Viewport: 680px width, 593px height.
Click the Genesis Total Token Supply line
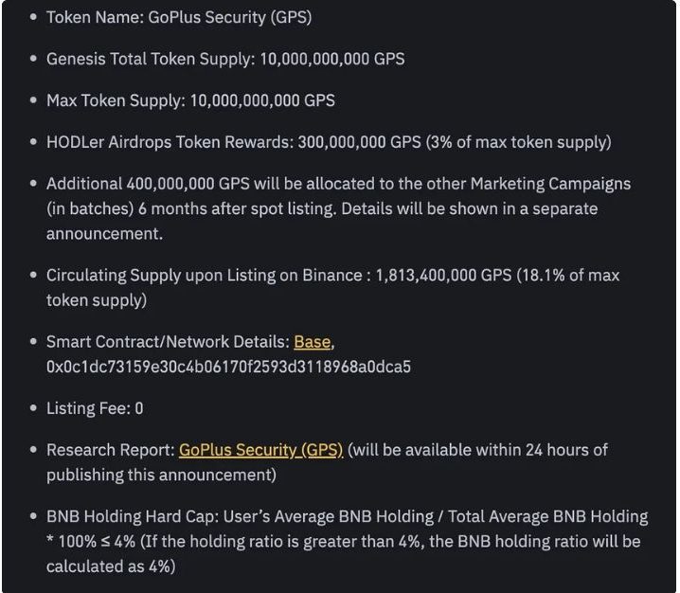(x=225, y=59)
